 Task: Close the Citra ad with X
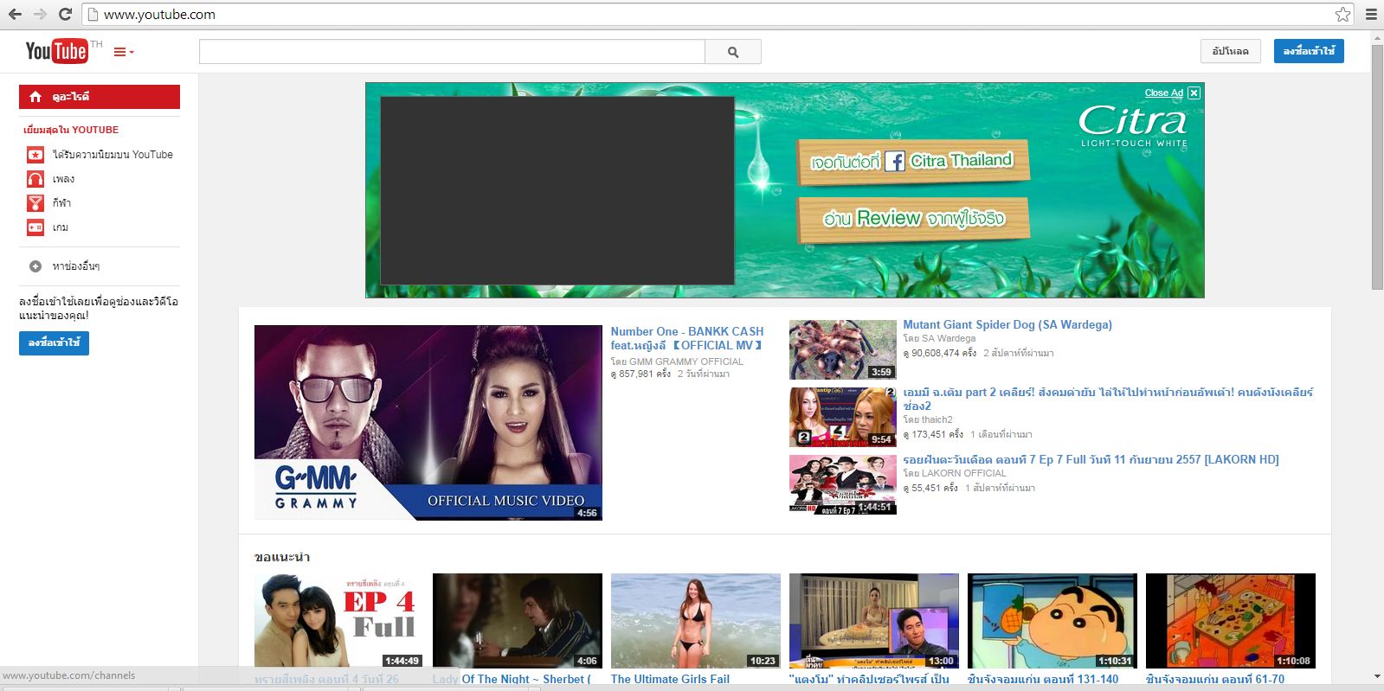click(1194, 93)
